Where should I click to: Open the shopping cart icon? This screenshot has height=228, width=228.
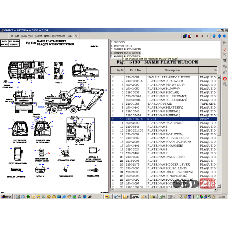225,60
